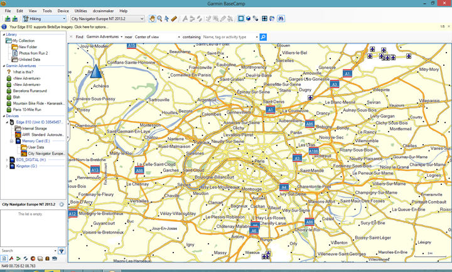
Task: Open the Utilities menu
Action: pos(81,11)
